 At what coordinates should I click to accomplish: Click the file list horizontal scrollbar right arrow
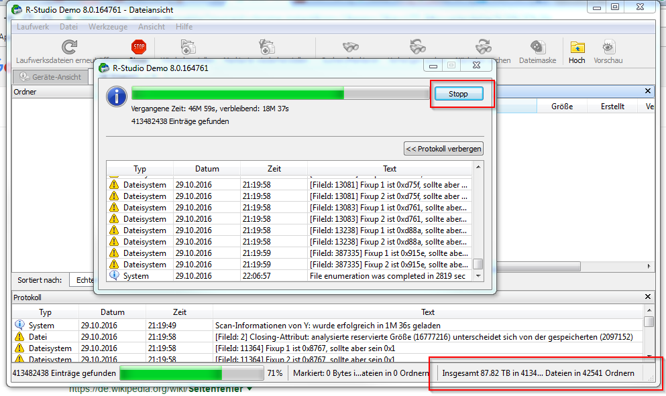649,266
